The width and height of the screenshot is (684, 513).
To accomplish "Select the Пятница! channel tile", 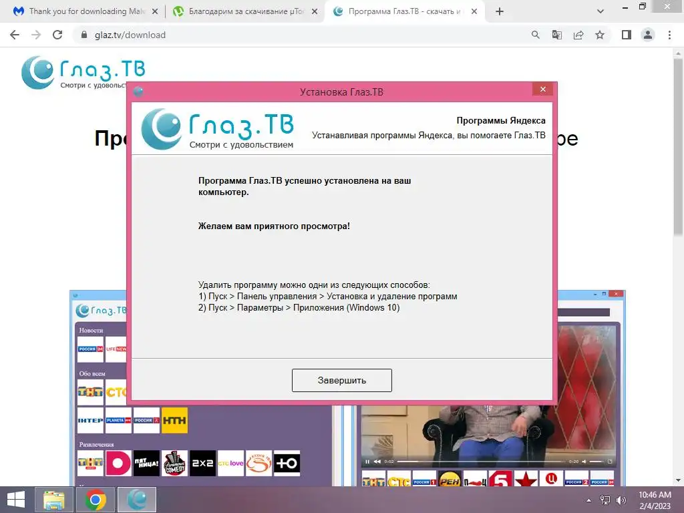I will (x=146, y=464).
